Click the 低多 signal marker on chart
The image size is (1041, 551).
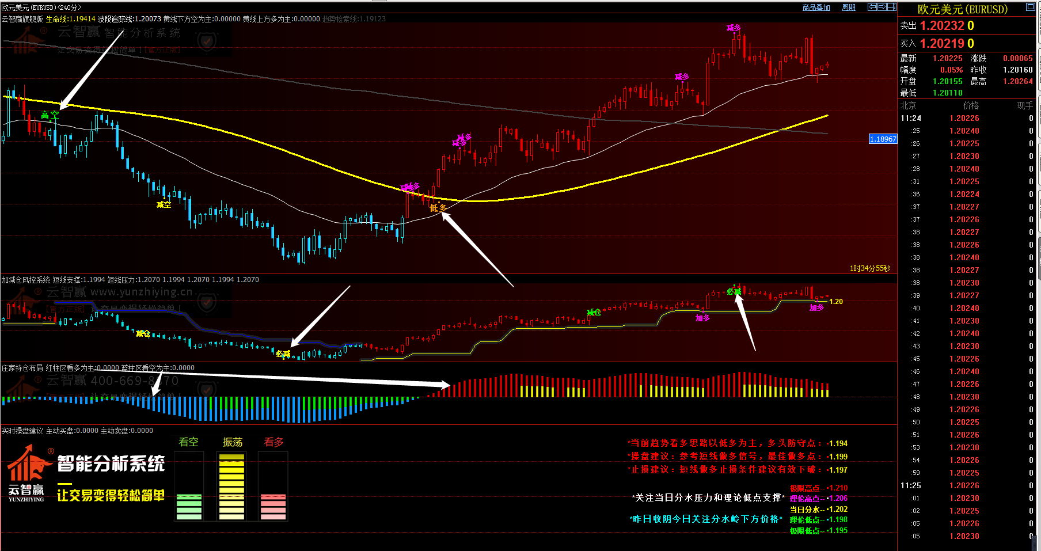(x=438, y=208)
